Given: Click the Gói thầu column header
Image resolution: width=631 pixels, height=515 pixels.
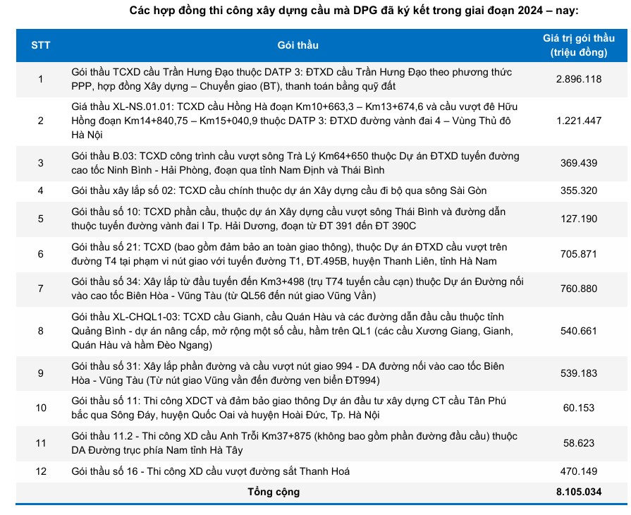Looking at the screenshot, I should [298, 45].
